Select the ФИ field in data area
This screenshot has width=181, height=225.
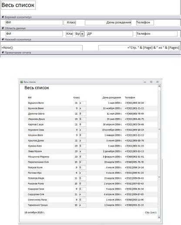point(34,34)
